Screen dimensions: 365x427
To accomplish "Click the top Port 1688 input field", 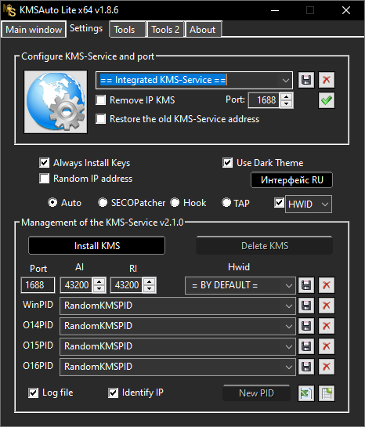I will pos(263,100).
